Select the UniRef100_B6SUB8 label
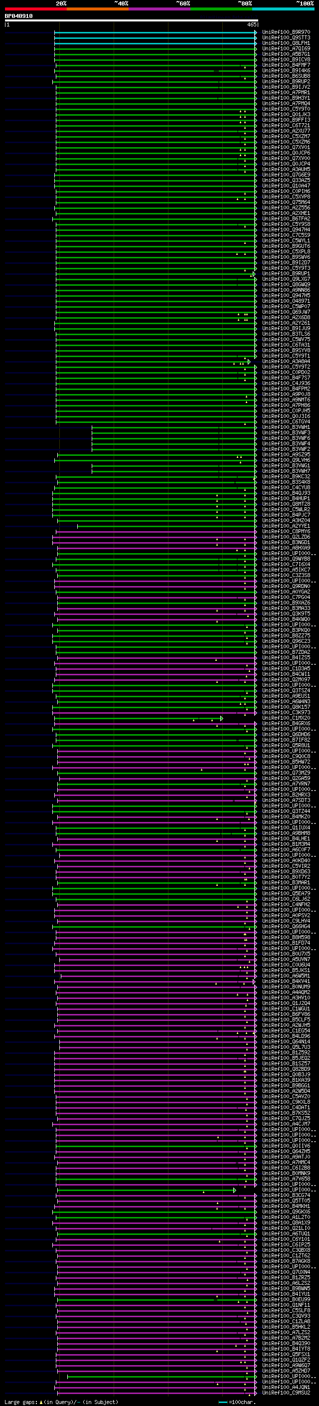 286,76
